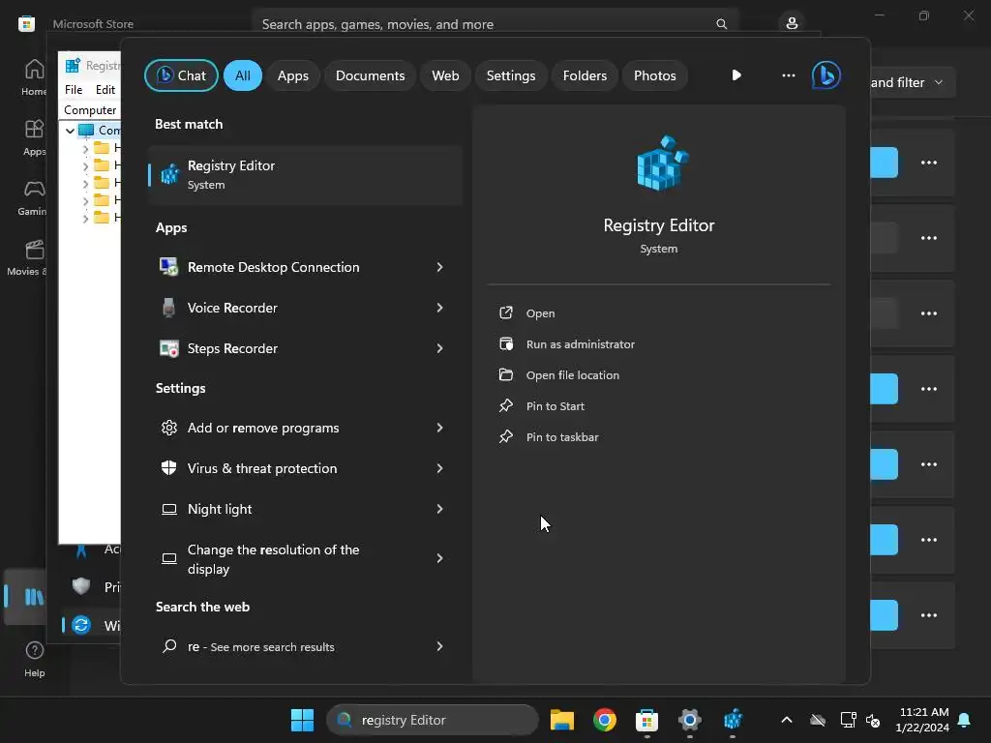The image size is (991, 743).
Task: Click the Pin to Start pin icon
Action: tap(506, 405)
